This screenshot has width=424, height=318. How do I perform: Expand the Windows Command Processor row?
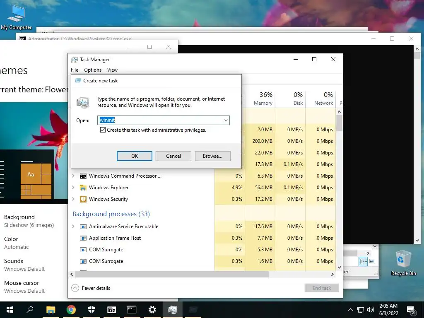pyautogui.click(x=73, y=176)
